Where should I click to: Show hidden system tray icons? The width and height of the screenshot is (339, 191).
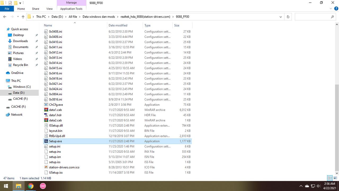coord(301,186)
